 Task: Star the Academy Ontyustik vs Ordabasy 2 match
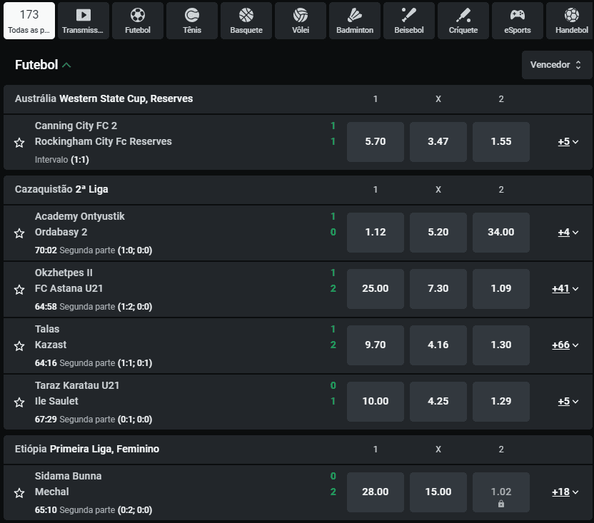pos(19,233)
